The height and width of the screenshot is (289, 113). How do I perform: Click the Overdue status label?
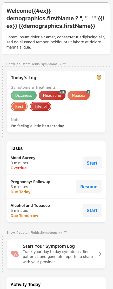[18, 168]
